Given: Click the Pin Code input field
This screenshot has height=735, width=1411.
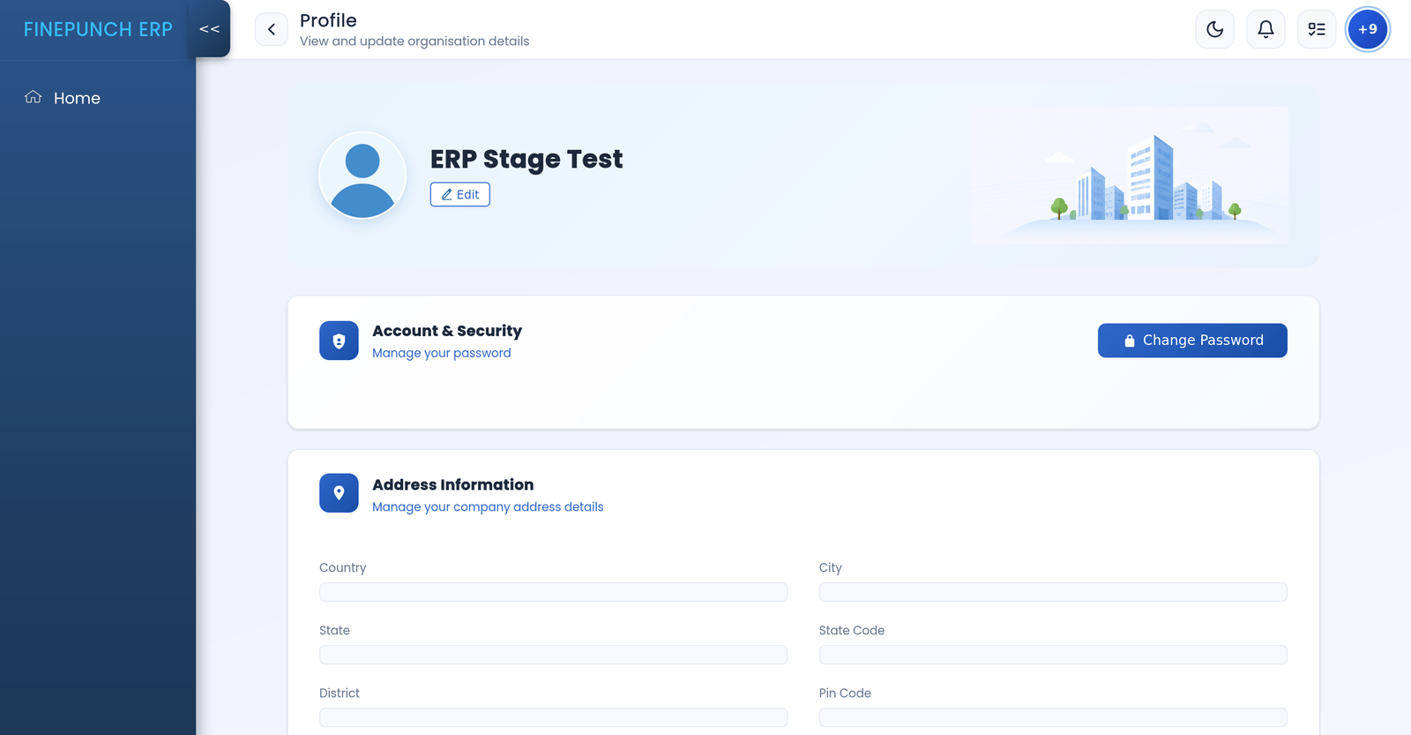Looking at the screenshot, I should click(x=1053, y=717).
